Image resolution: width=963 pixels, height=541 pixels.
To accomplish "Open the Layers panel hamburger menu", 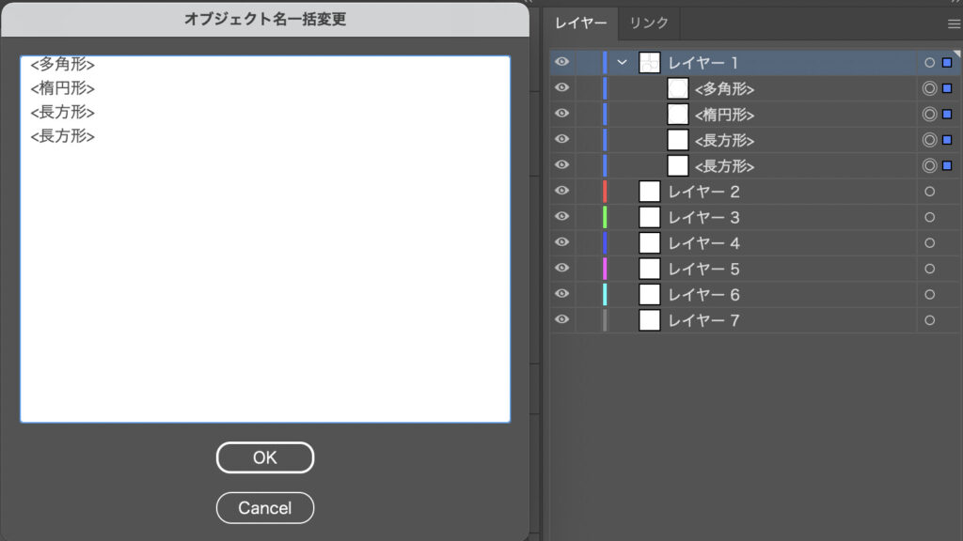I will [x=954, y=23].
